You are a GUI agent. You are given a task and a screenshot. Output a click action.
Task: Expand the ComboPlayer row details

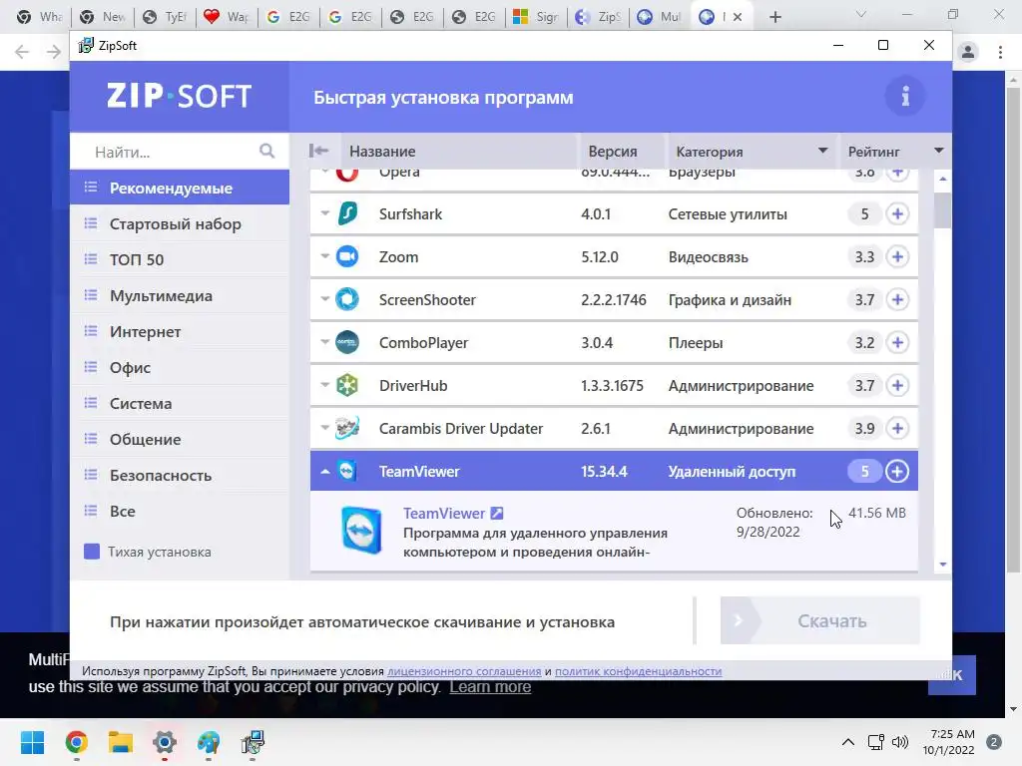[x=324, y=342]
